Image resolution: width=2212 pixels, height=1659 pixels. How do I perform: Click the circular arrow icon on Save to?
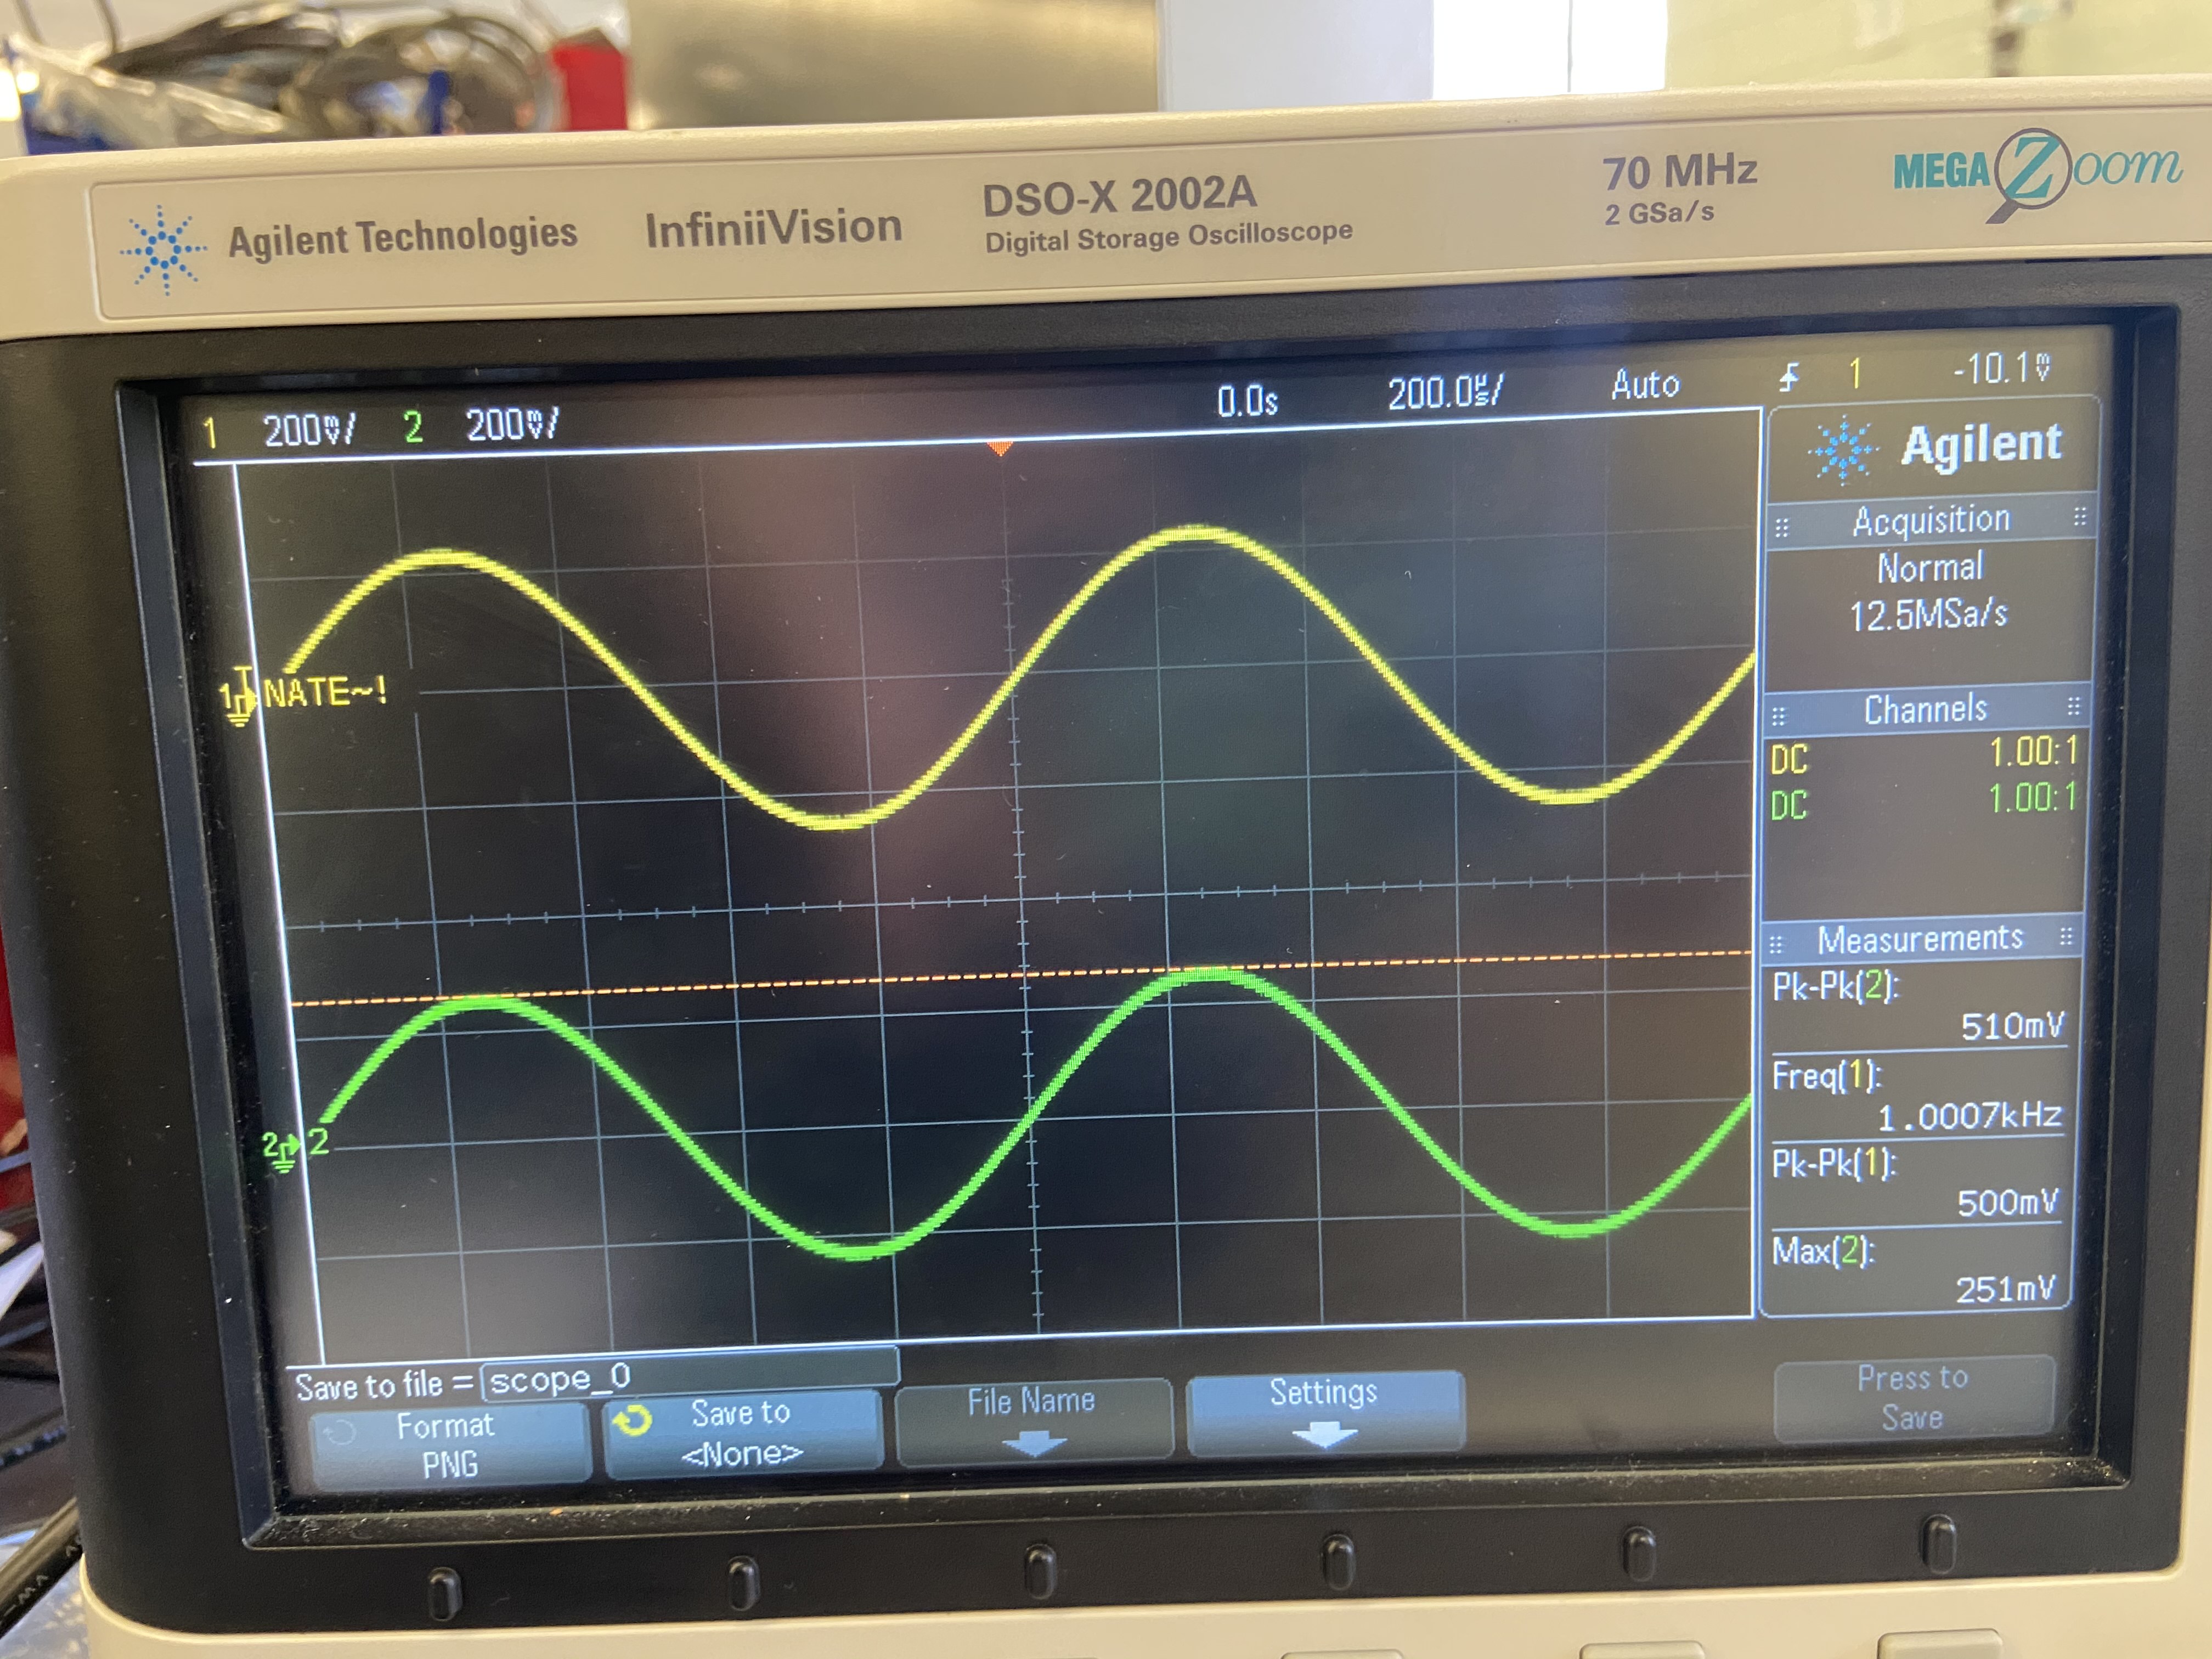click(632, 1420)
